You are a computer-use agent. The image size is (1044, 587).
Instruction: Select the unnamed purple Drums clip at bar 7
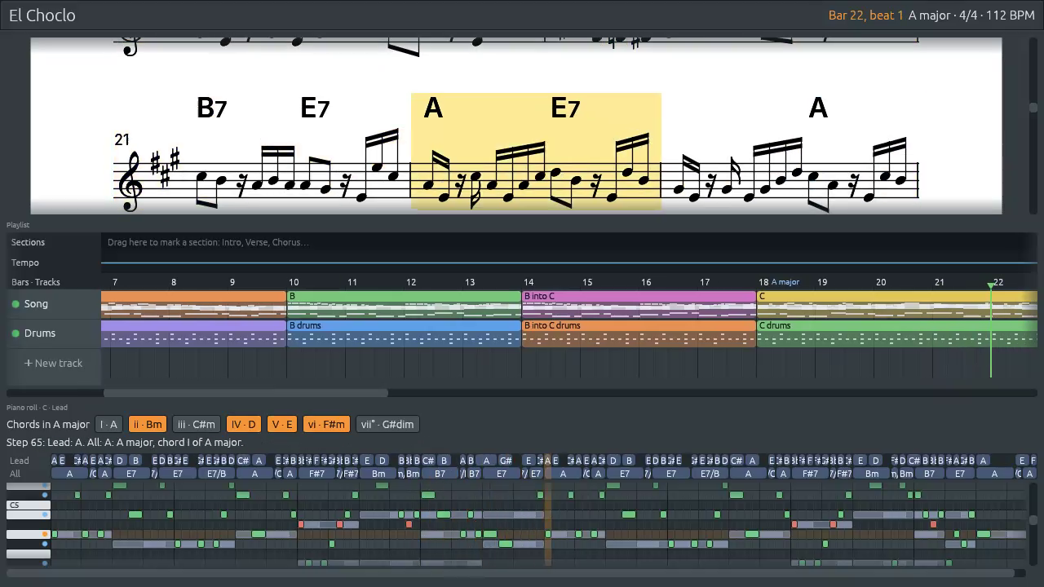193,333
